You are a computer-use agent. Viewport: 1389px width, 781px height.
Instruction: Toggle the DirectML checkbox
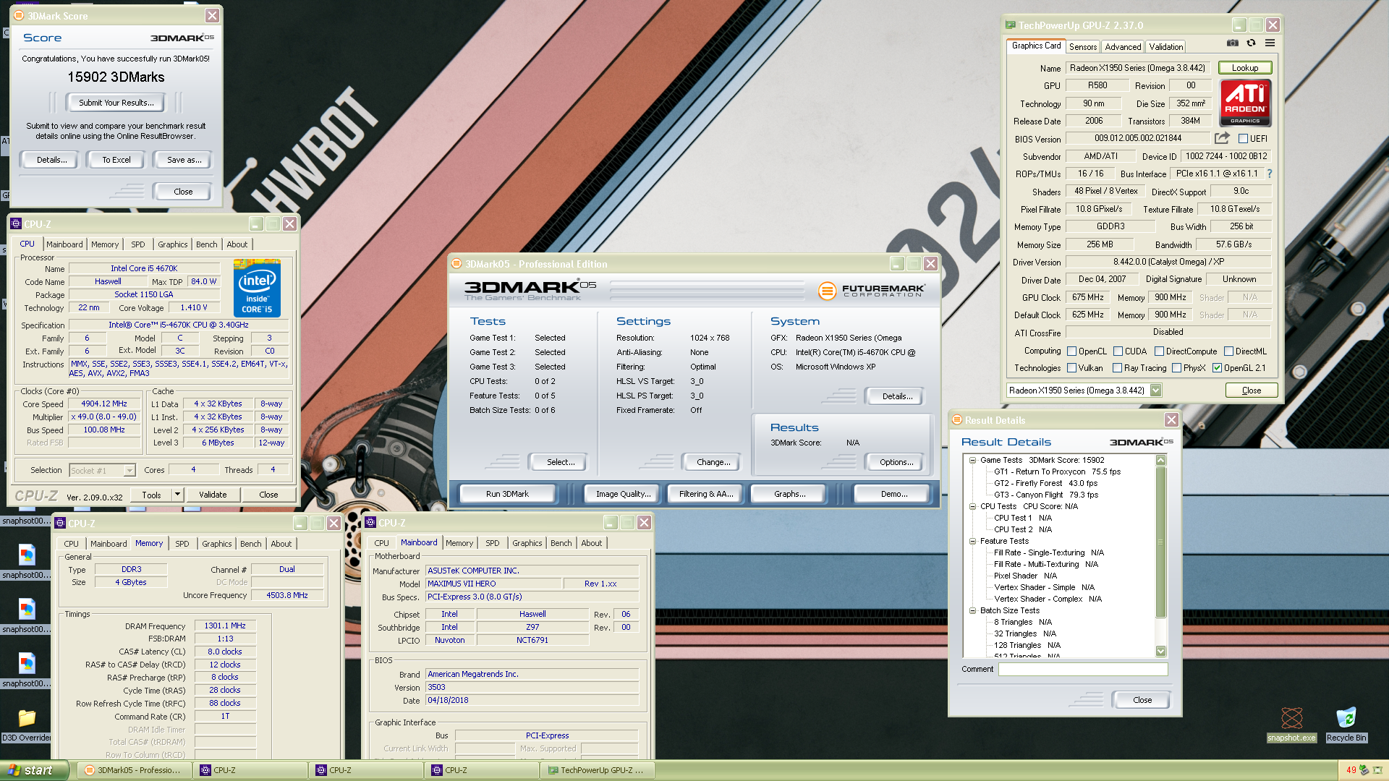tap(1229, 351)
